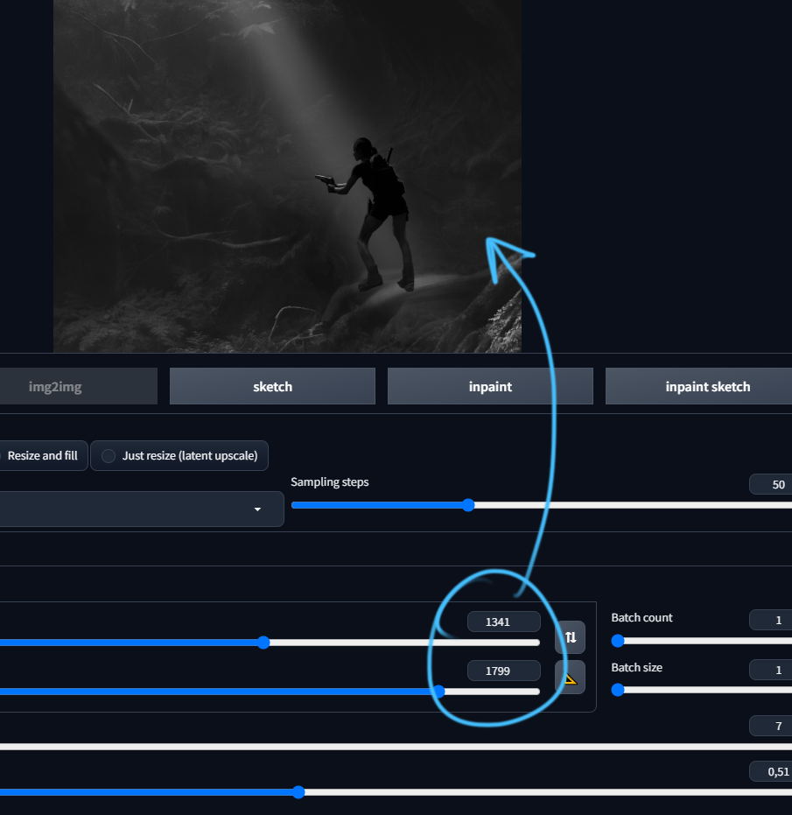The image size is (792, 815).
Task: Open the inpaint tab
Action: [x=490, y=386]
